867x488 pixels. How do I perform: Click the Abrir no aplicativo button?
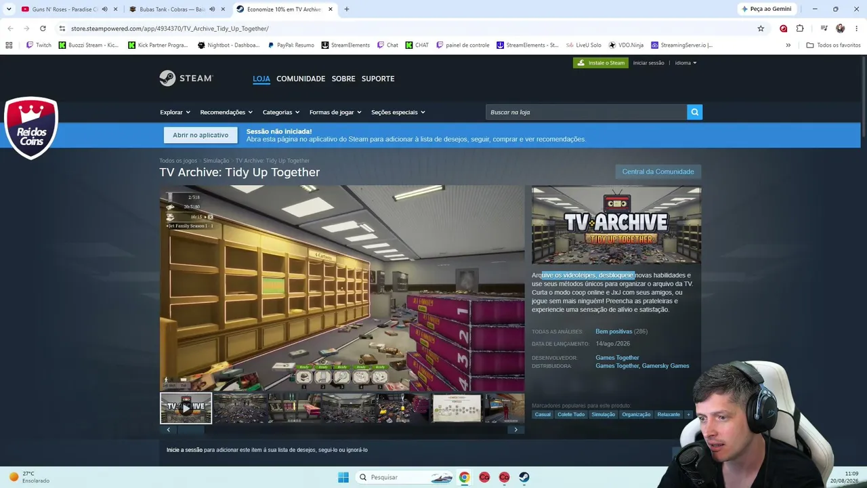pos(200,135)
